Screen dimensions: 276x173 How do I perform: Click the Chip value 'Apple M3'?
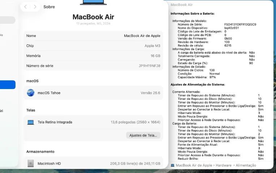click(x=152, y=46)
